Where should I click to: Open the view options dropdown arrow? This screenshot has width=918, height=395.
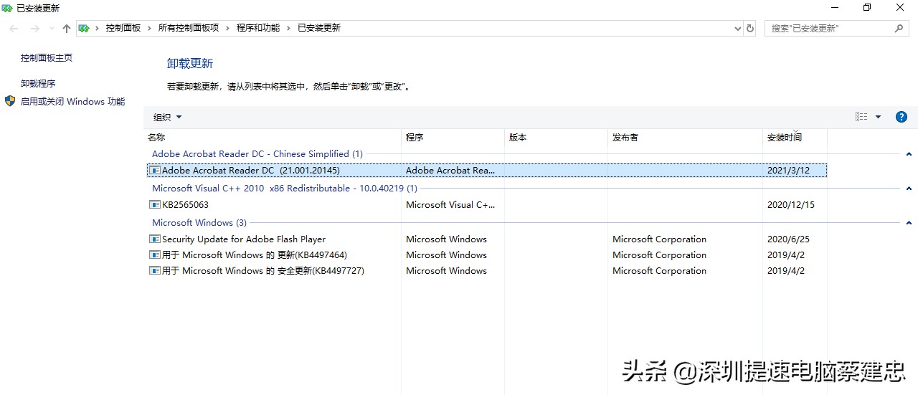pyautogui.click(x=878, y=117)
